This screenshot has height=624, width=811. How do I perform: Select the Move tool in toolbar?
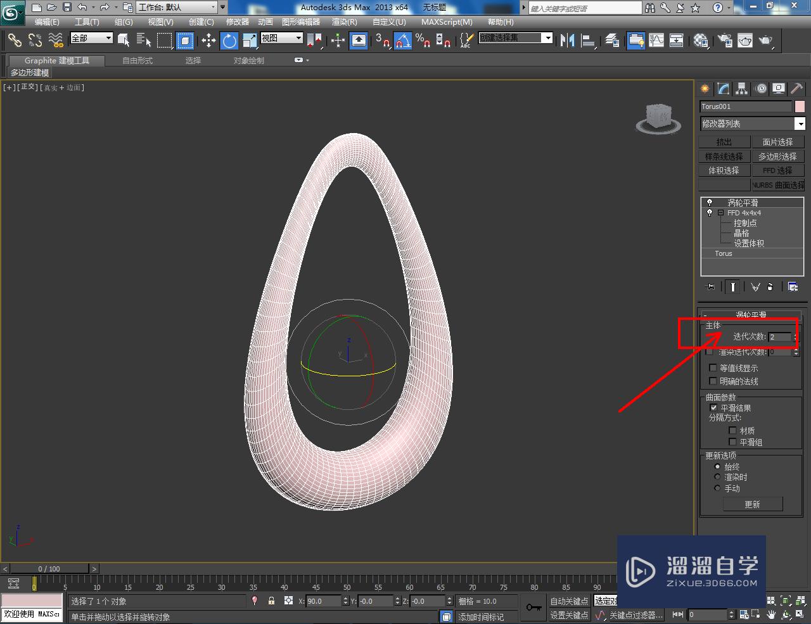point(208,41)
